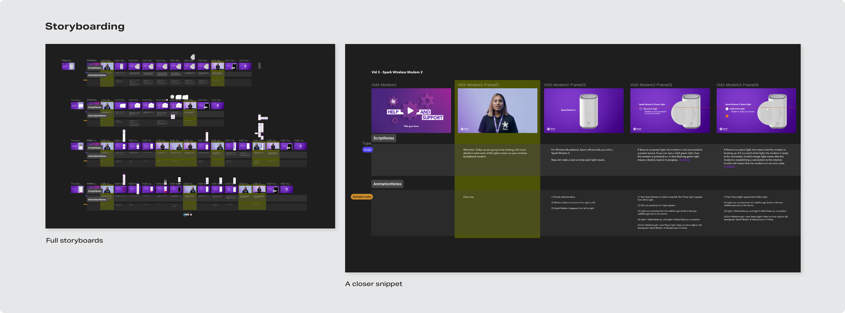The width and height of the screenshot is (845, 313).
Task: Click script text starting 'For Wireless Broadband, Spark'
Action: point(582,155)
